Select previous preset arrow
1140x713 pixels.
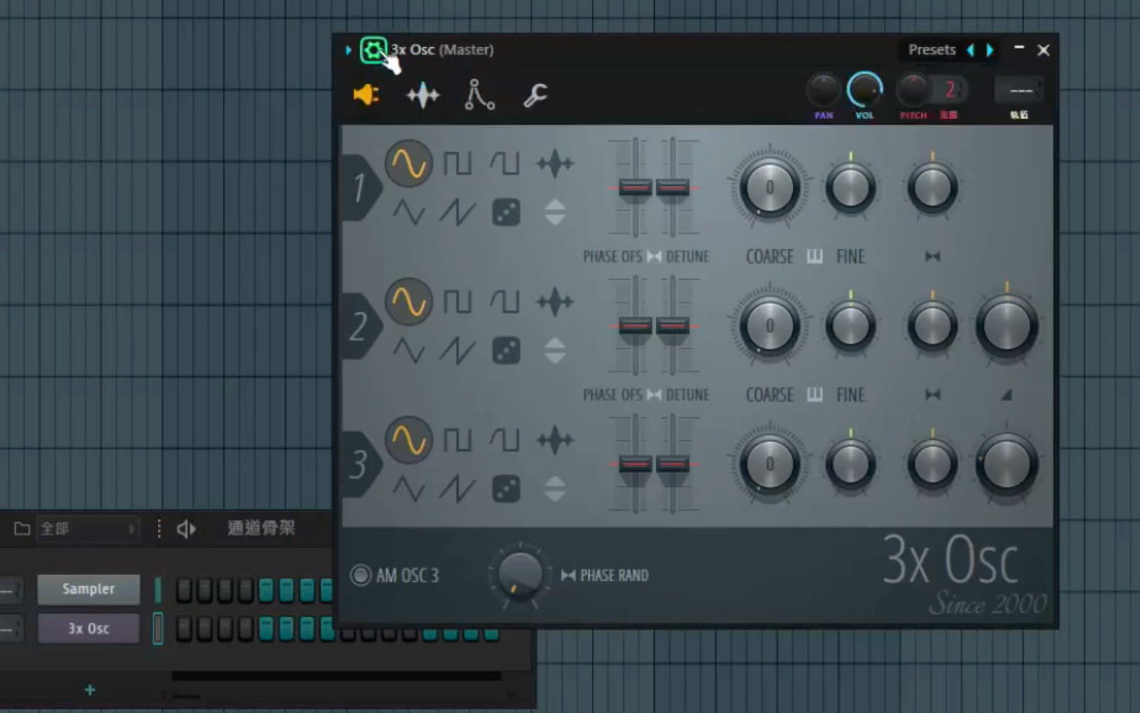(x=970, y=50)
